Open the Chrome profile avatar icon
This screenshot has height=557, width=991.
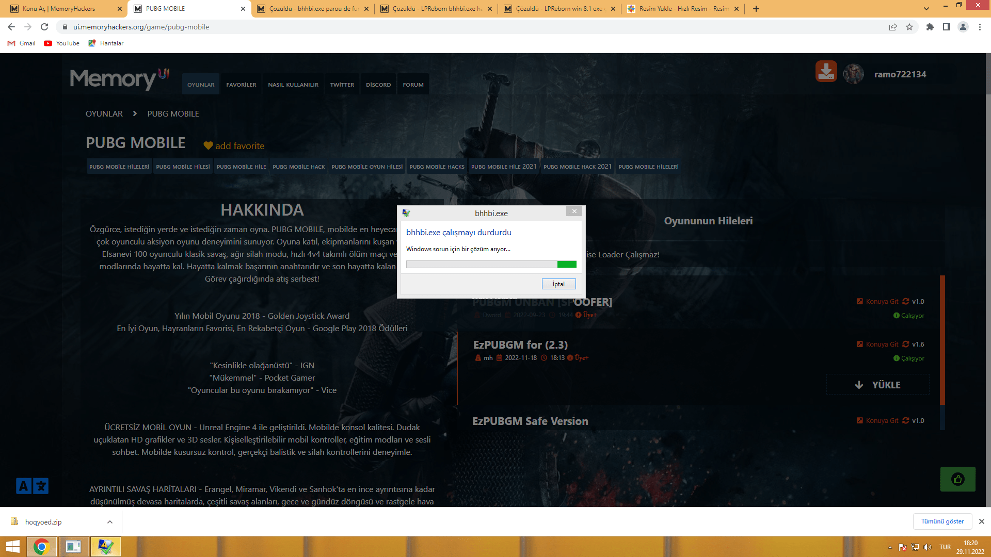coord(963,27)
